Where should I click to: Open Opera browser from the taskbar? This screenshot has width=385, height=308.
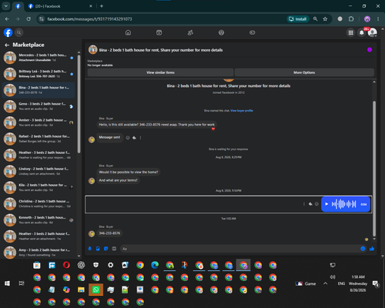point(66,265)
